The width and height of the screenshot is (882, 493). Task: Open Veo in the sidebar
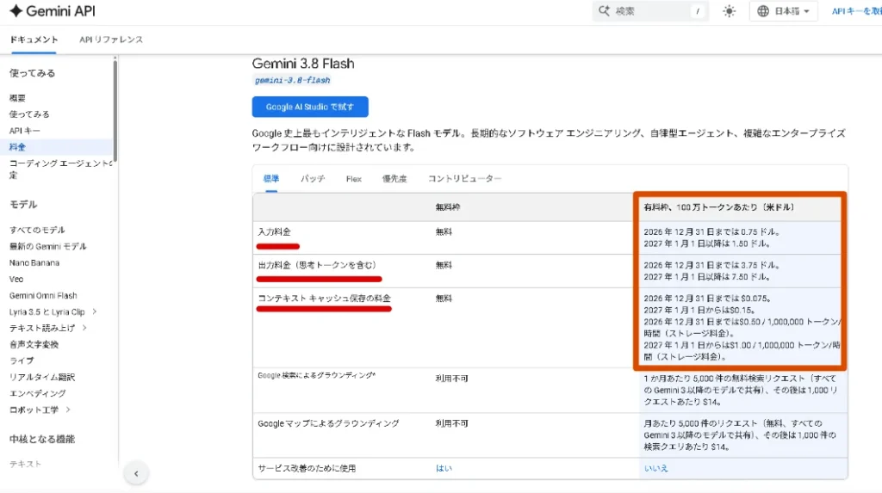[16, 279]
